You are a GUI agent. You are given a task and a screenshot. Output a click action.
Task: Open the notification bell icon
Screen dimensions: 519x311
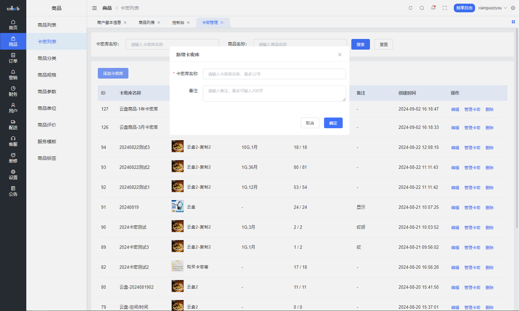433,8
